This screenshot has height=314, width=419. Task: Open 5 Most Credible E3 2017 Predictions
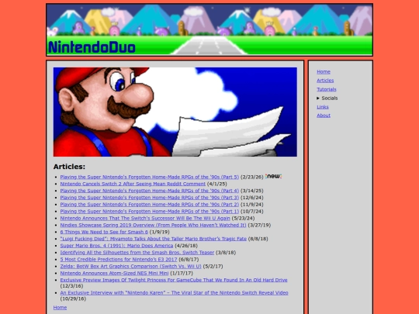click(119, 260)
